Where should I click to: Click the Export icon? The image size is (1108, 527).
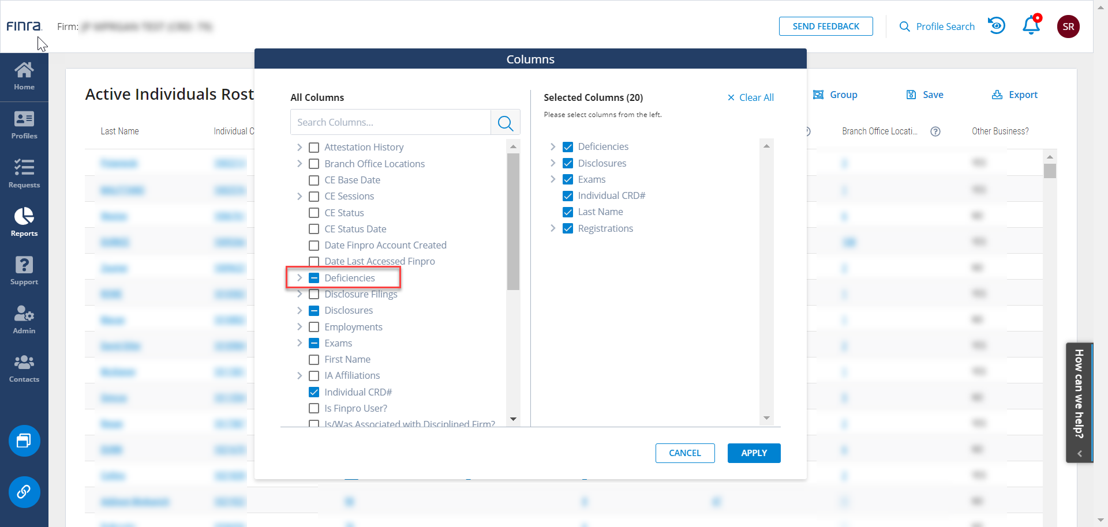(x=997, y=95)
